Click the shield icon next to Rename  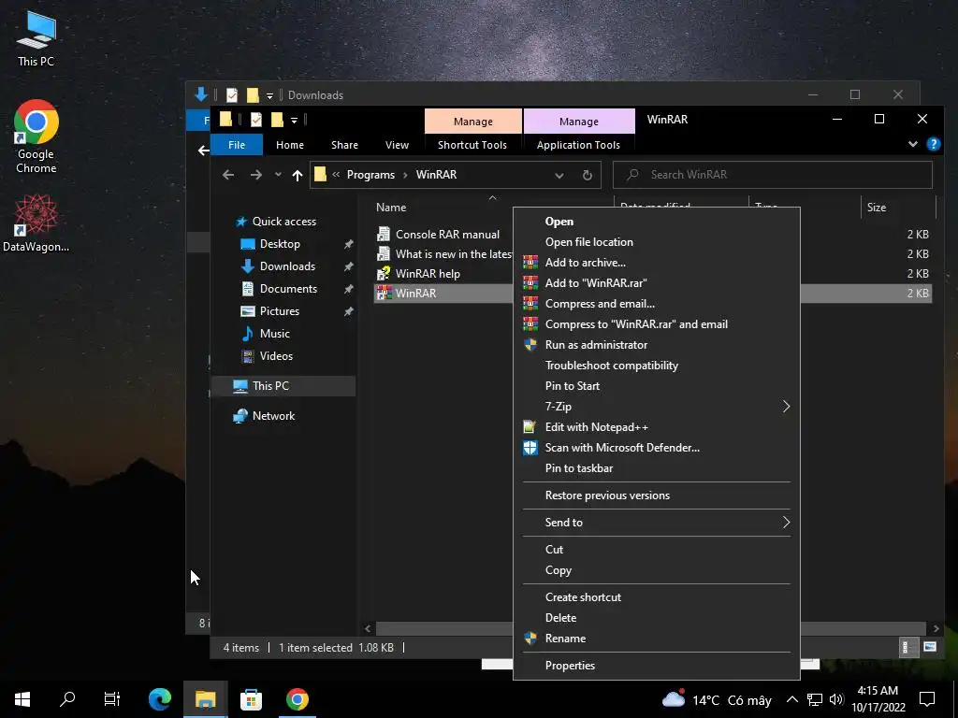(x=530, y=638)
